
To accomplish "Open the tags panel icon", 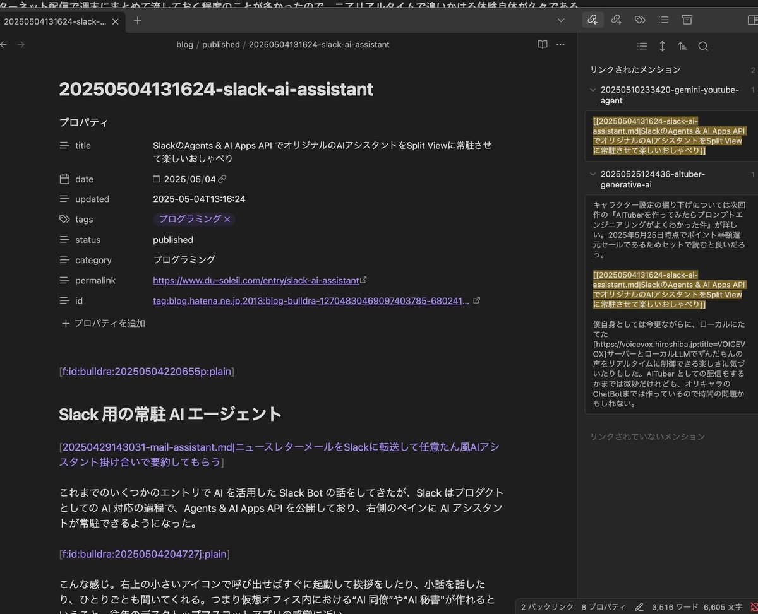I will 640,20.
